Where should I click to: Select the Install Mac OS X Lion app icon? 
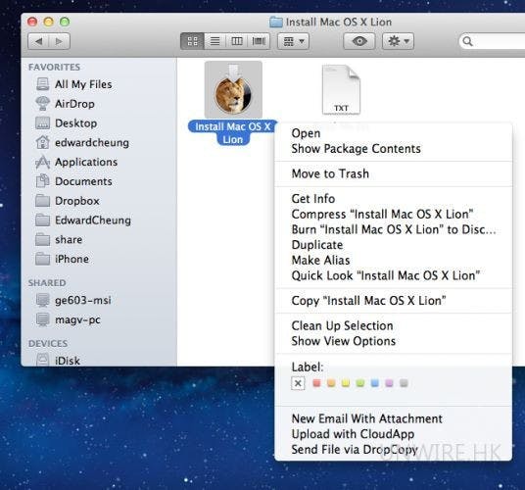233,90
